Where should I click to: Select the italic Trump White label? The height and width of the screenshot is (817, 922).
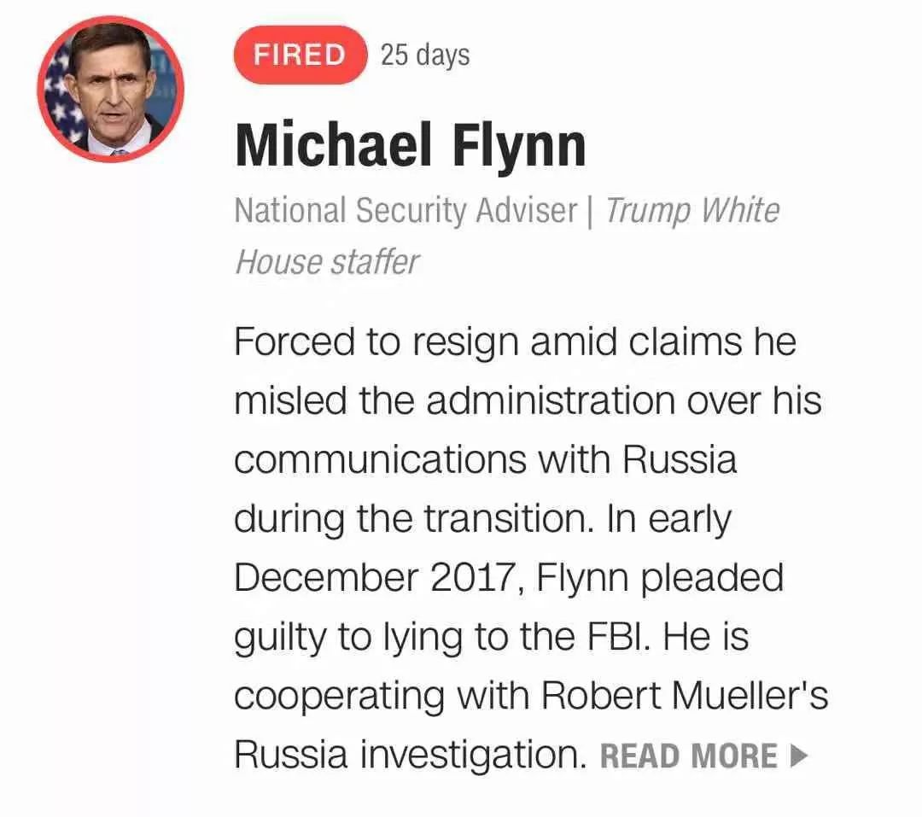pos(692,211)
